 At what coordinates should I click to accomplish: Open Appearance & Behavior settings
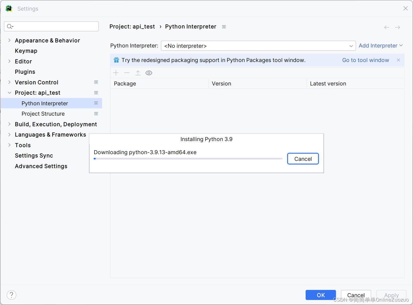pyautogui.click(x=47, y=40)
